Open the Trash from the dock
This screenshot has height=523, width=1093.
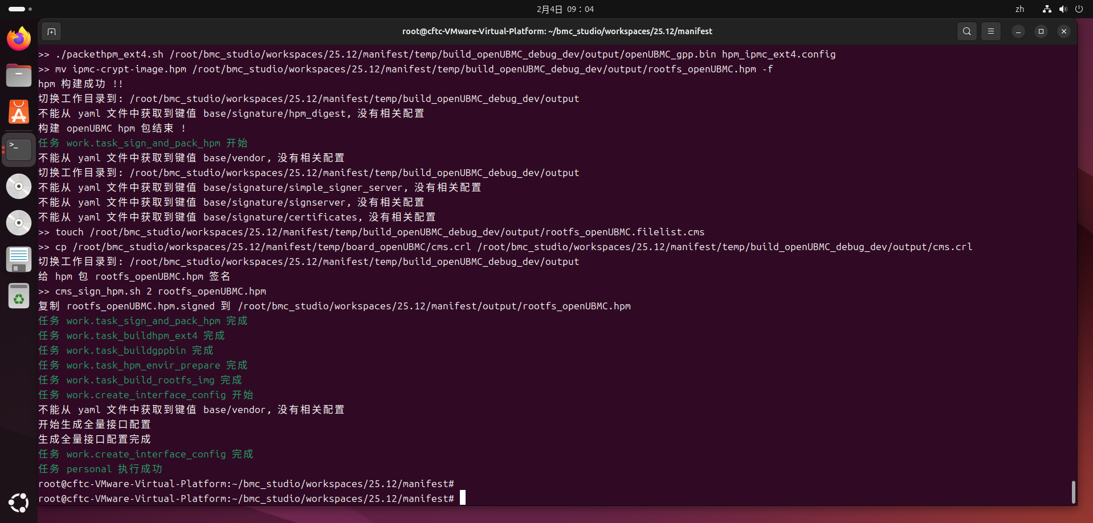tap(19, 296)
